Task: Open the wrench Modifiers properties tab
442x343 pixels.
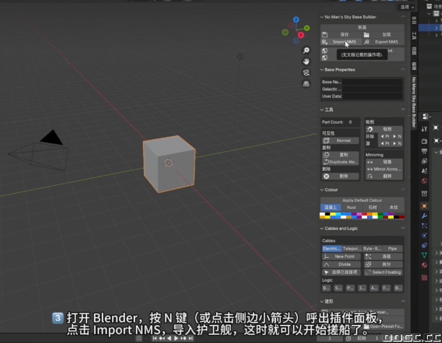Action: [x=424, y=216]
